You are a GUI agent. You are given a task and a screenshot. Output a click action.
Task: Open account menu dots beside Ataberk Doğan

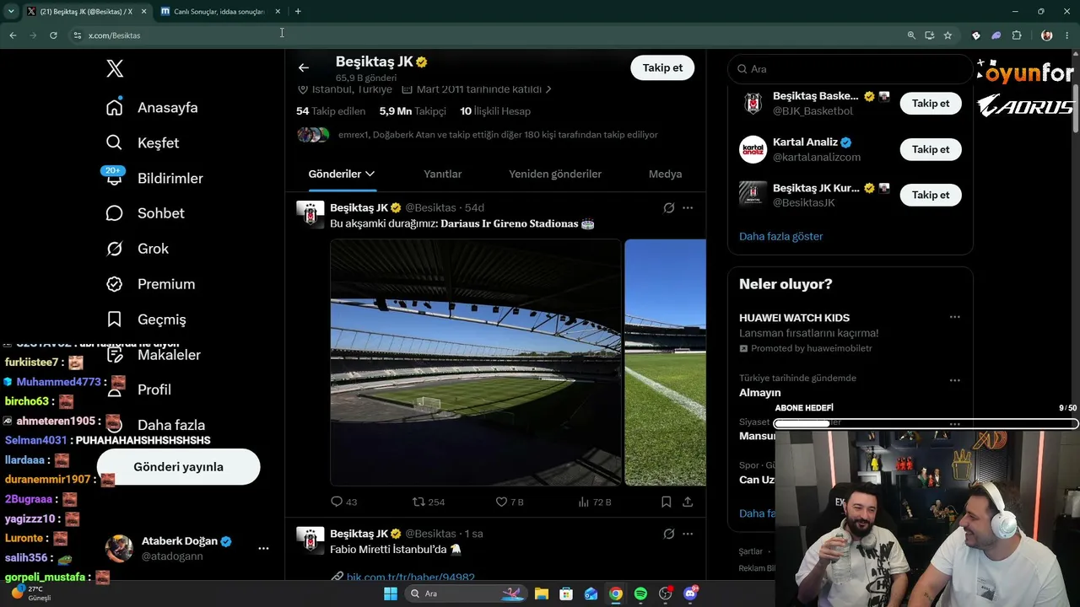[263, 548]
